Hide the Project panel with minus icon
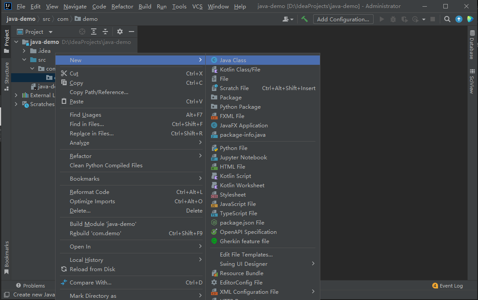 click(131, 32)
